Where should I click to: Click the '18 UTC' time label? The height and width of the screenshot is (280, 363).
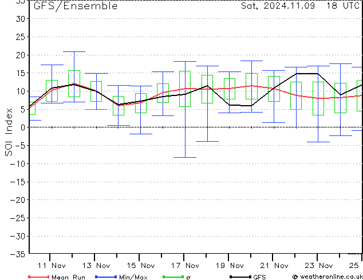(x=342, y=6)
